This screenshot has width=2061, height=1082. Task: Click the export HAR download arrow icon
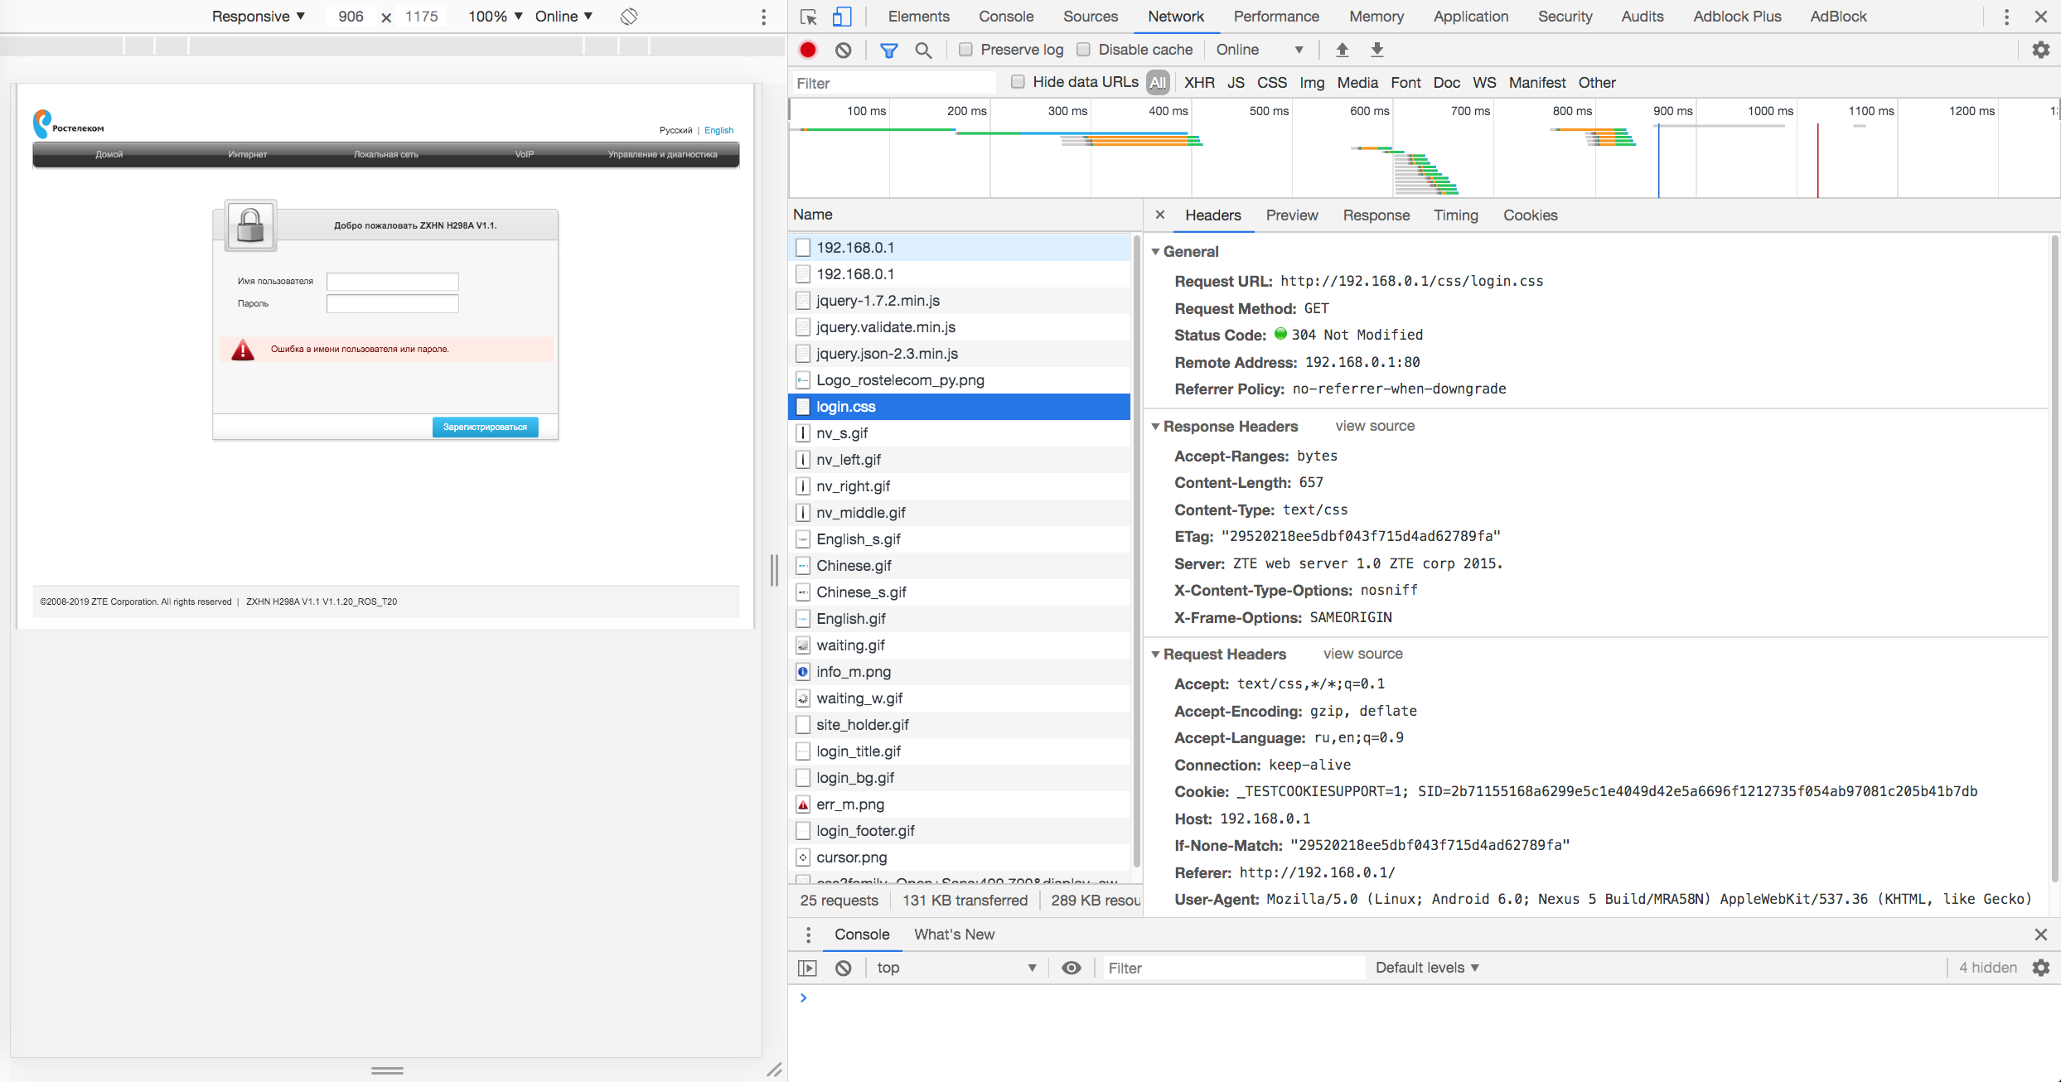point(1376,50)
